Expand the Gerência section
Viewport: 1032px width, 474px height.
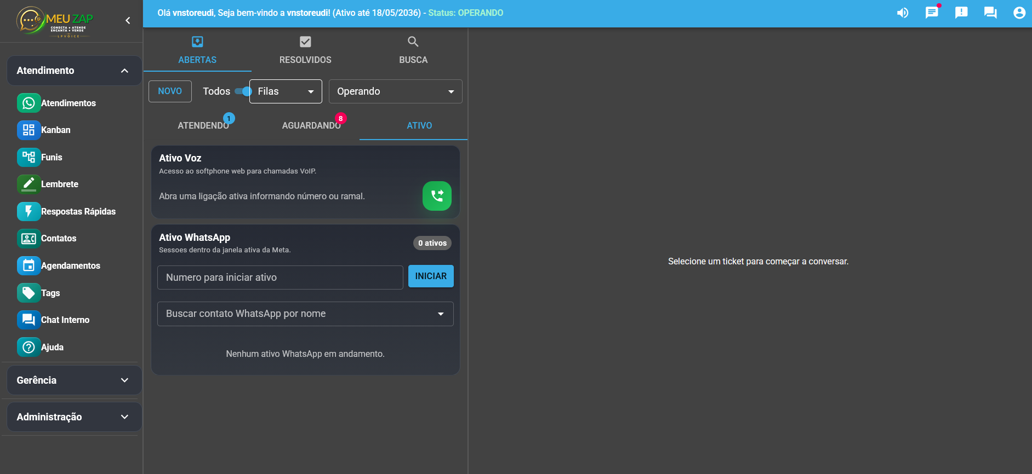[74, 380]
